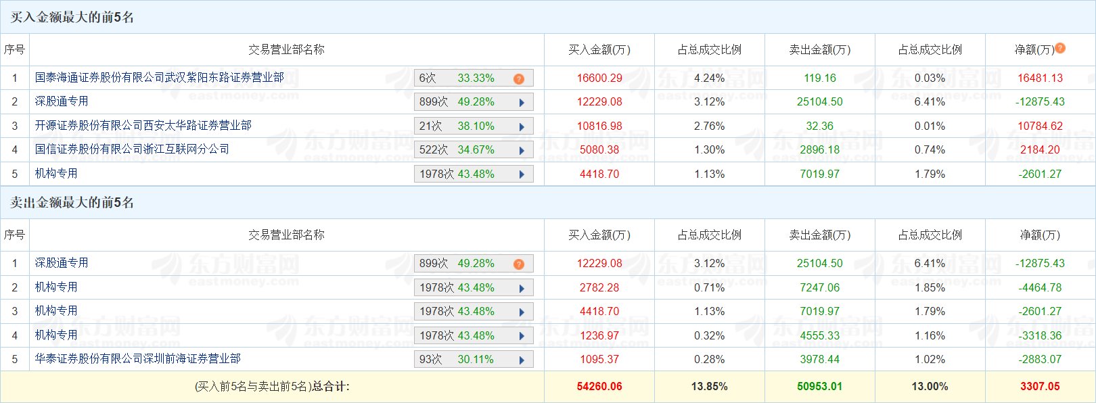Open 开源证券股份有限公司西安太华路证券营业部 link
The image size is (1096, 403).
point(143,126)
